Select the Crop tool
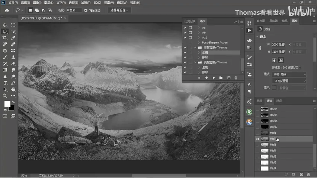317x178 pixels. tap(5, 38)
